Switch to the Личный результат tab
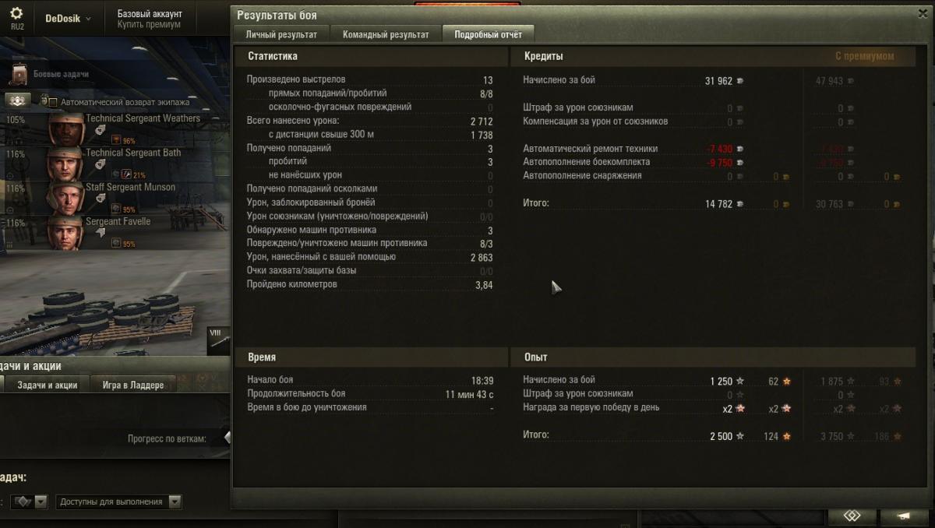Viewport: 935px width, 528px height. click(281, 34)
